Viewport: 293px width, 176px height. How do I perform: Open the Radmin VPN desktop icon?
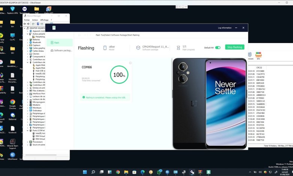12,10
